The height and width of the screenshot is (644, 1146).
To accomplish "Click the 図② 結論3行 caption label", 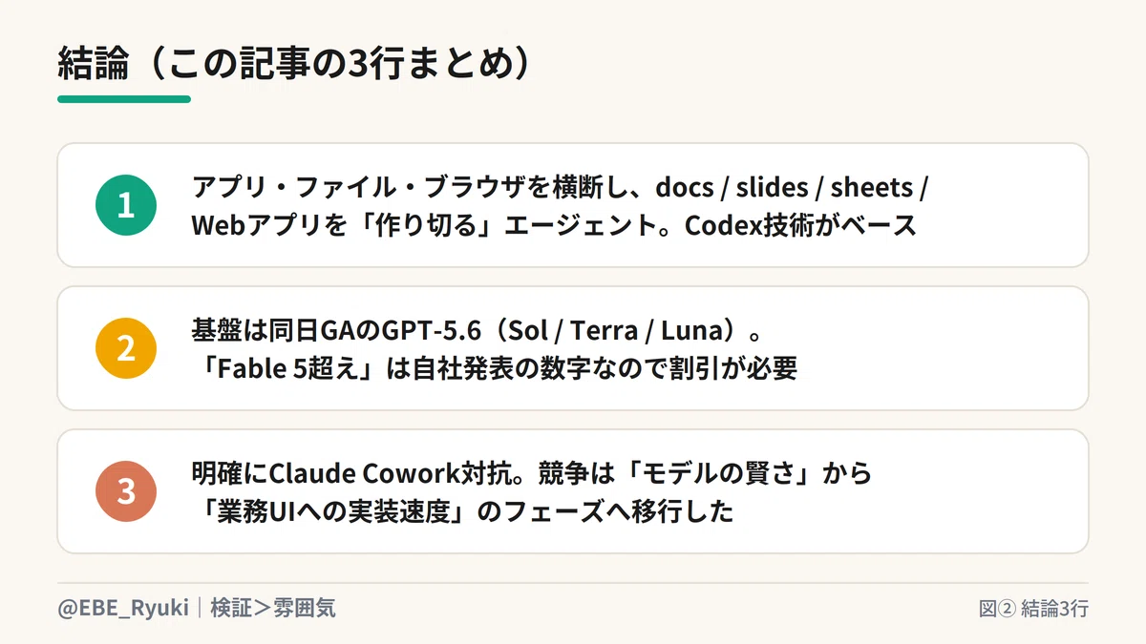I will point(1033,609).
